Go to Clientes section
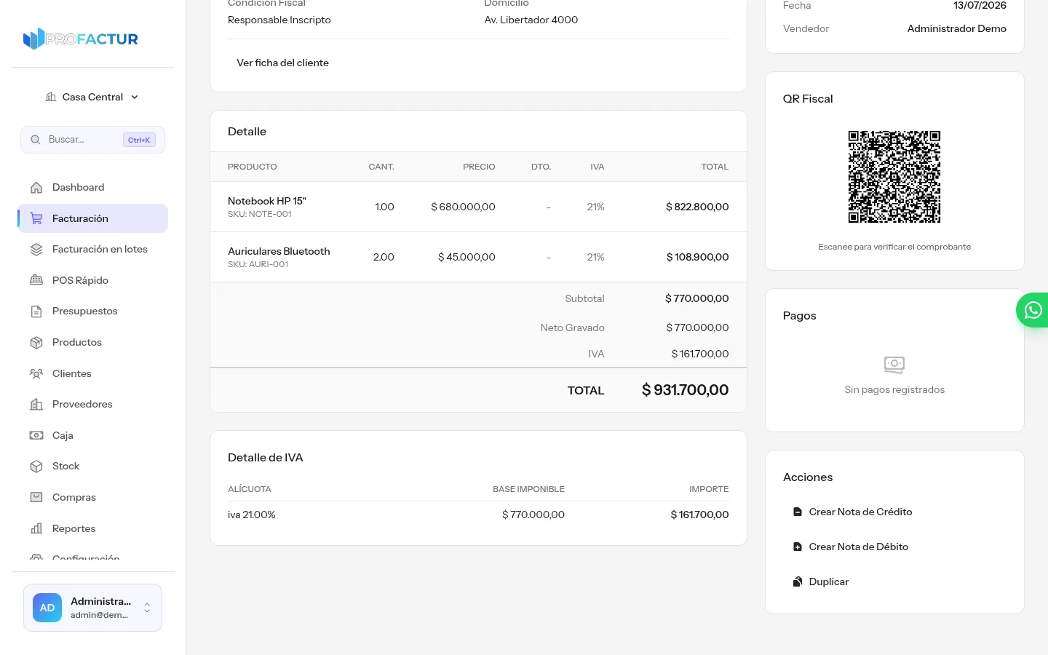Image resolution: width=1048 pixels, height=655 pixels. [93, 373]
